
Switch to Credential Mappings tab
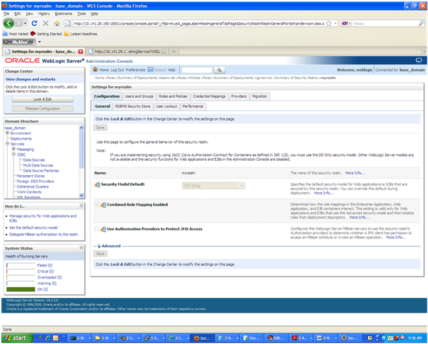(209, 96)
